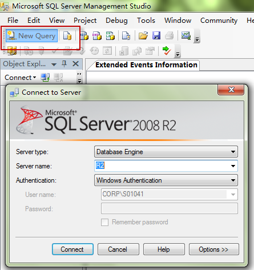Viewport: 254px width, 270px height.
Task: Click the Connect to Server title icon
Action: (x=14, y=92)
